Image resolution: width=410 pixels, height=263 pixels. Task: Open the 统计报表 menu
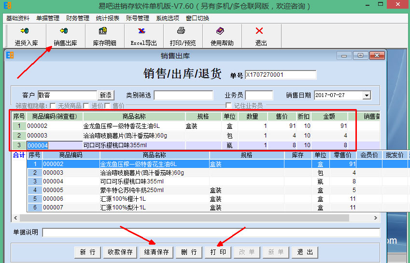(x=108, y=18)
